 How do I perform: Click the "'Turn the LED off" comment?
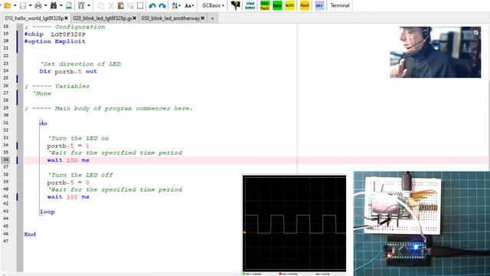tap(80, 175)
